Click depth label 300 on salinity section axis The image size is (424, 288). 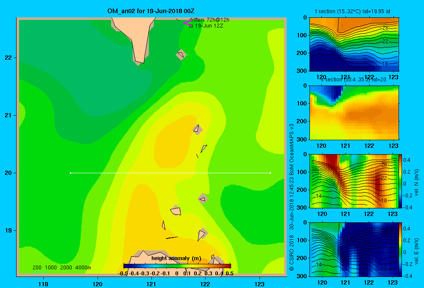[302, 139]
